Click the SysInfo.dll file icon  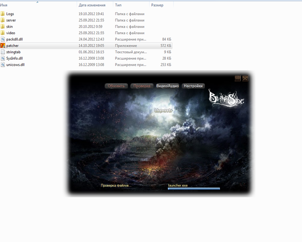click(x=3, y=58)
